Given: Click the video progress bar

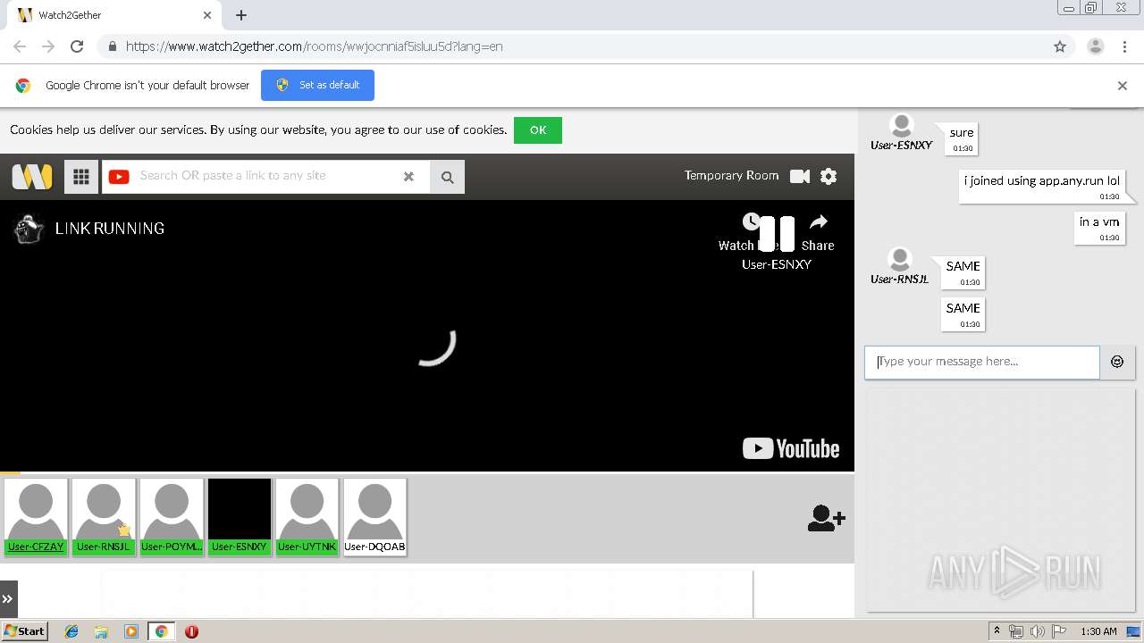Looking at the screenshot, I should point(427,472).
